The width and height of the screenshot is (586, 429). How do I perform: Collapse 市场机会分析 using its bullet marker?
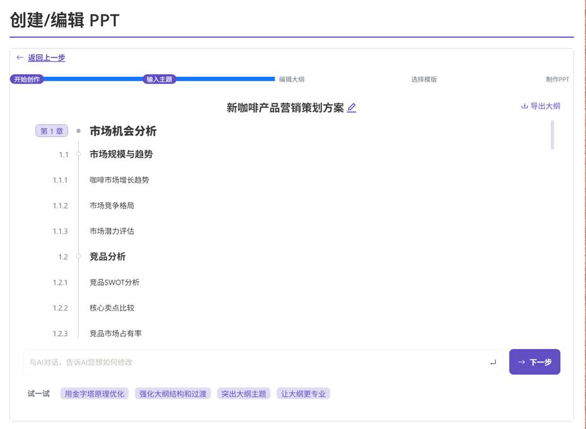(78, 132)
